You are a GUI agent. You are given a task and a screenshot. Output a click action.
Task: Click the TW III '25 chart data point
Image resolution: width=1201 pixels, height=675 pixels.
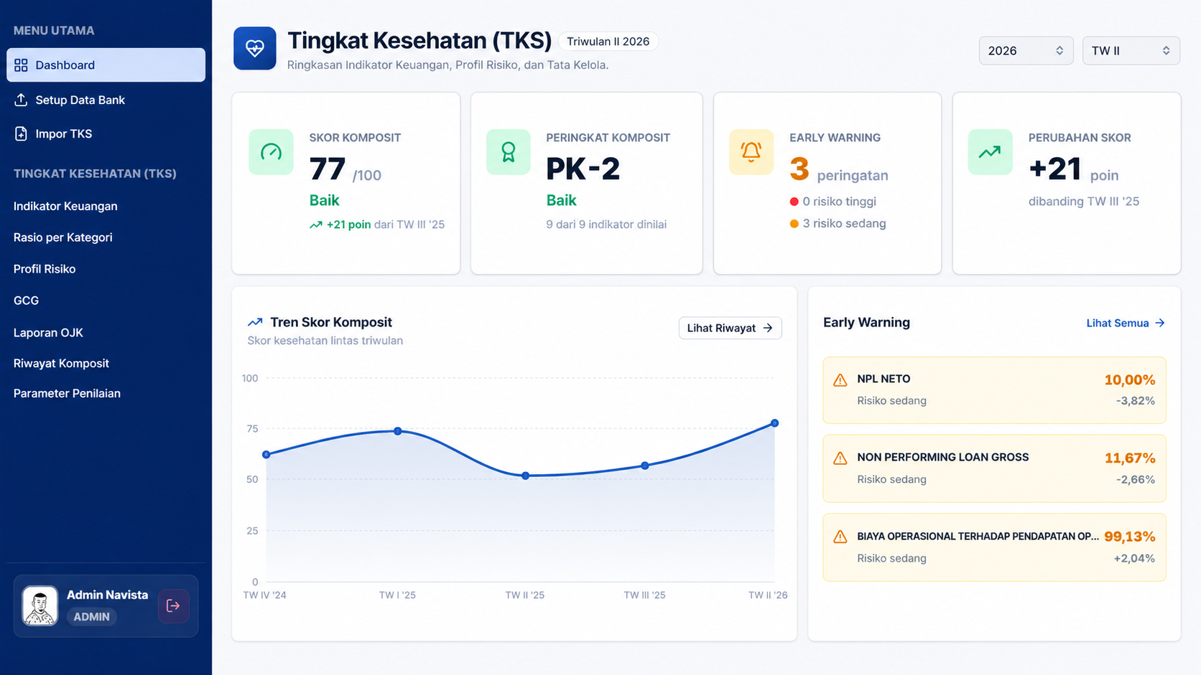click(645, 466)
